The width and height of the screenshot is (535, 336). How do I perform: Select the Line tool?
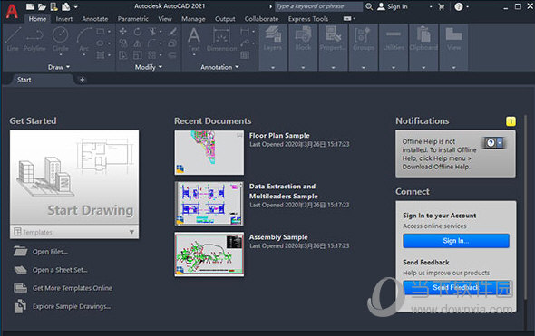click(x=13, y=39)
